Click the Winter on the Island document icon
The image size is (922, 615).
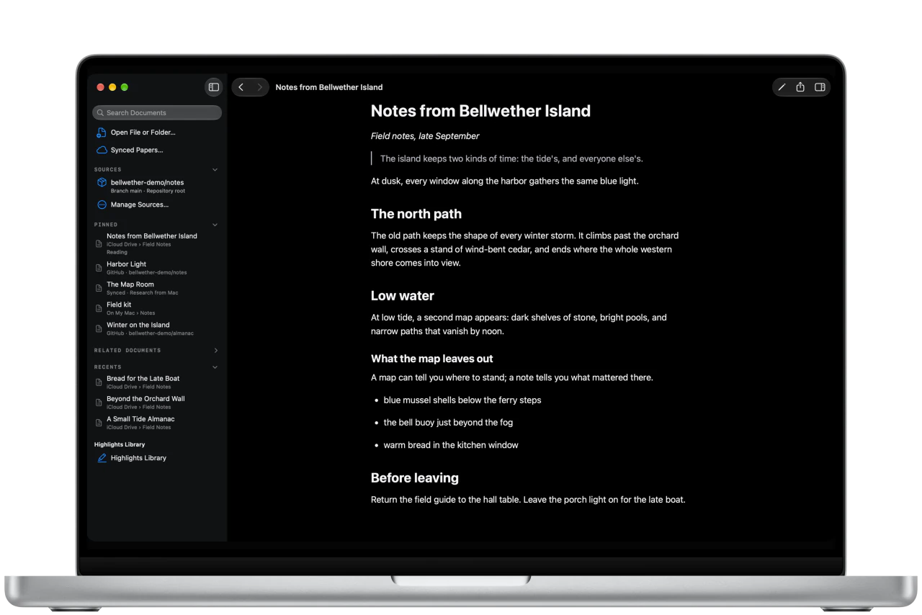pyautogui.click(x=99, y=328)
